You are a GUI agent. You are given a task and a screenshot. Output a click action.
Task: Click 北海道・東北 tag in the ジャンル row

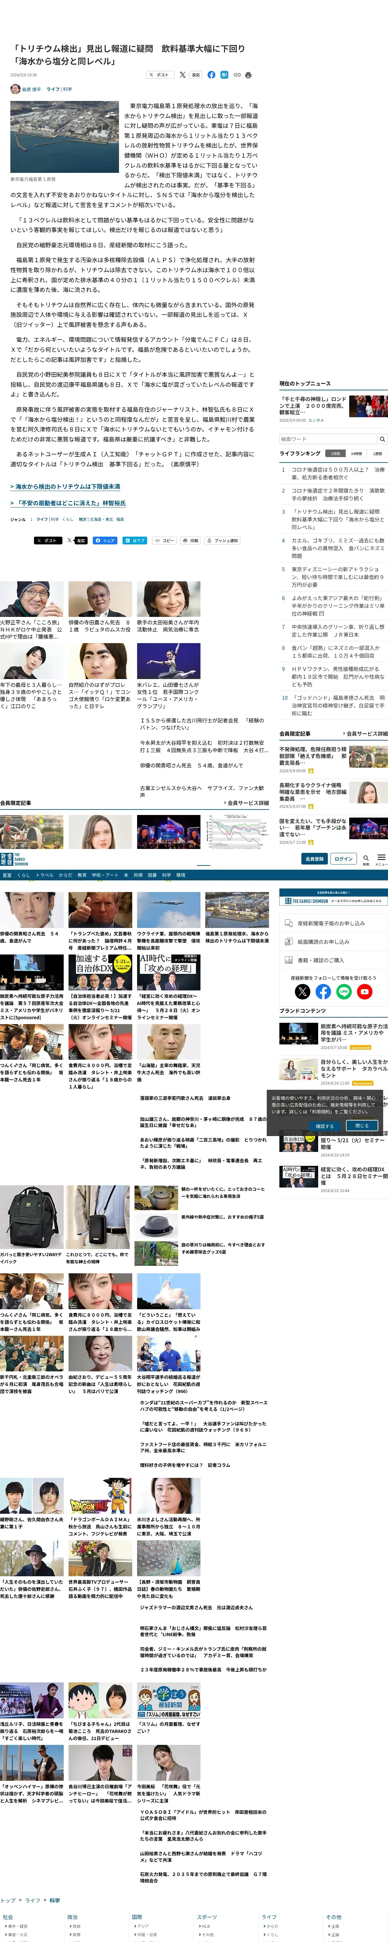[x=101, y=519]
